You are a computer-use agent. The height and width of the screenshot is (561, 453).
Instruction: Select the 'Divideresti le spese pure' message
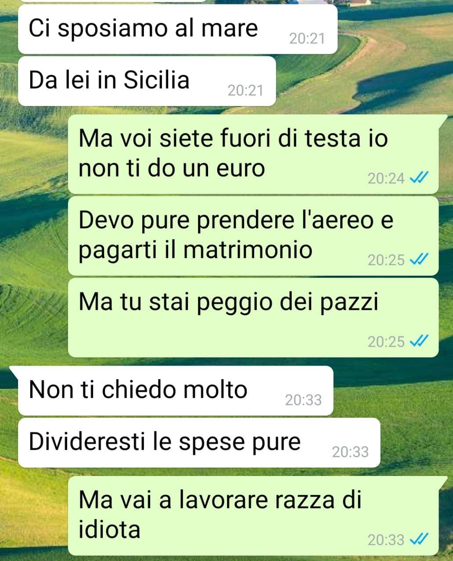199,443
